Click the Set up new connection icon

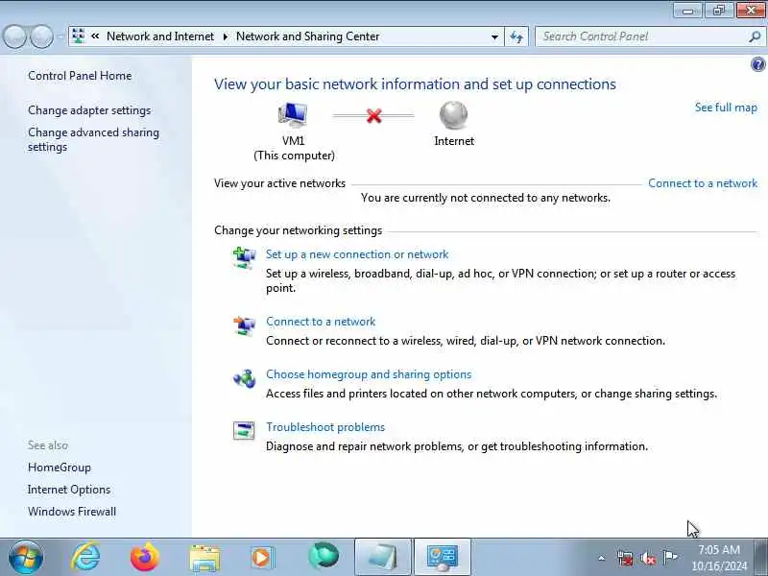click(x=244, y=258)
